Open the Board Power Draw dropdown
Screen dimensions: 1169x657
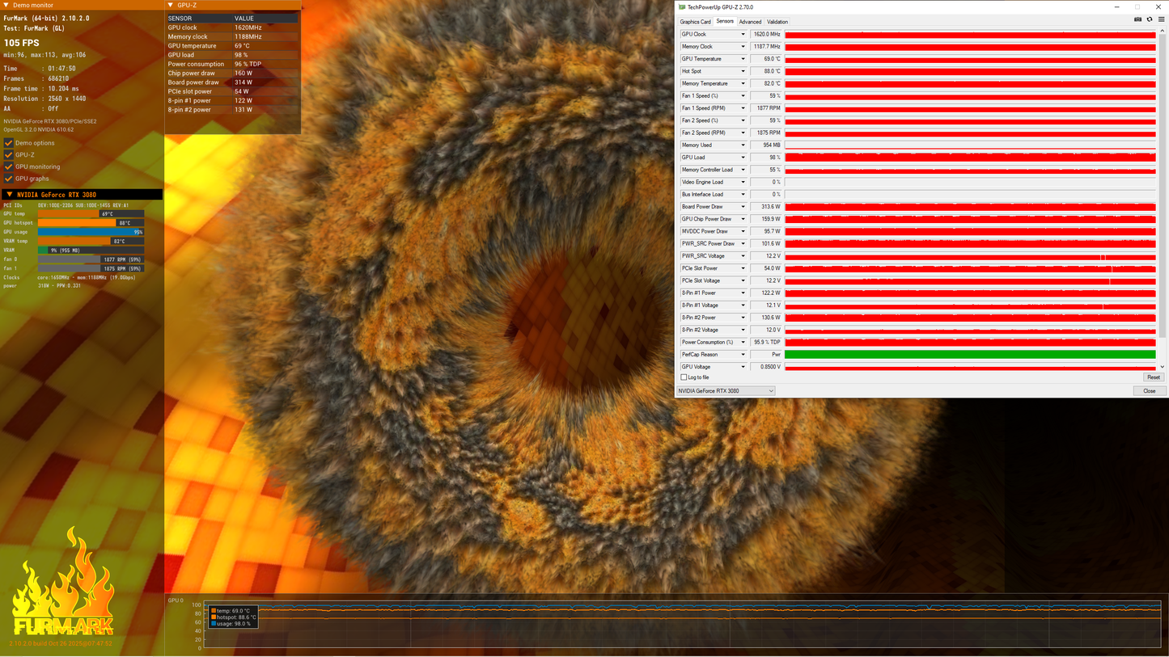point(743,207)
